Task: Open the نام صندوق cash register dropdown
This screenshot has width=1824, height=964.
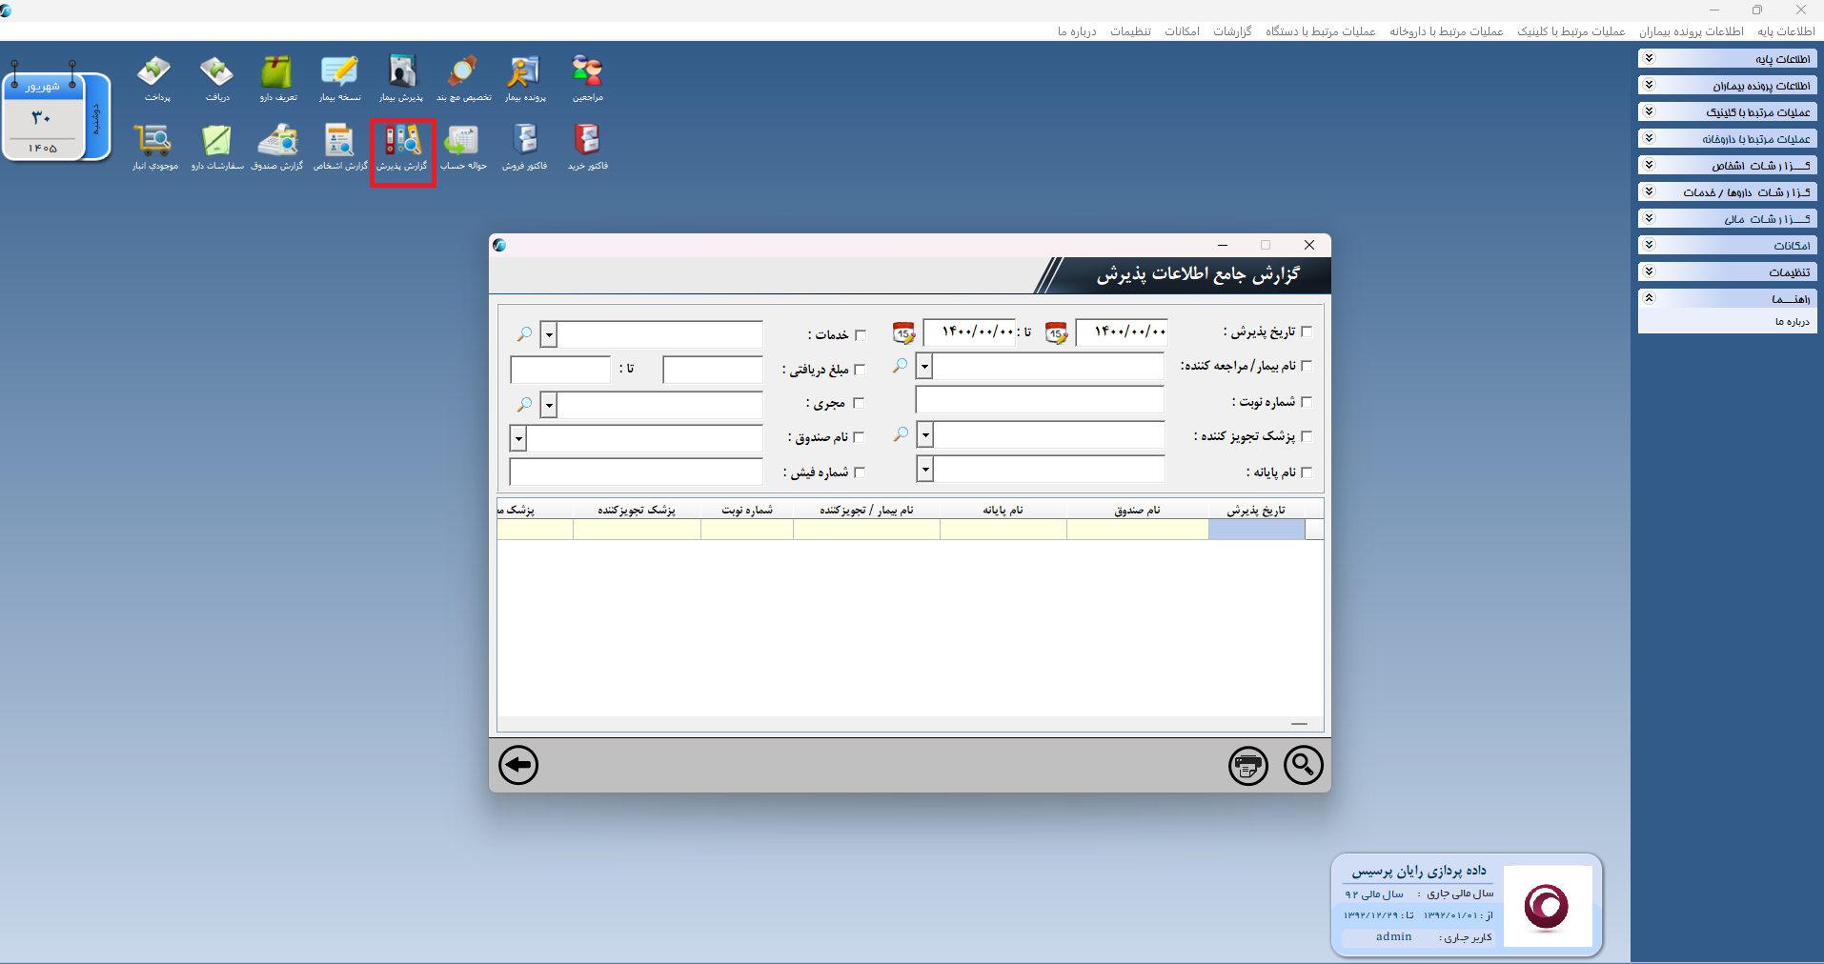Action: point(518,438)
